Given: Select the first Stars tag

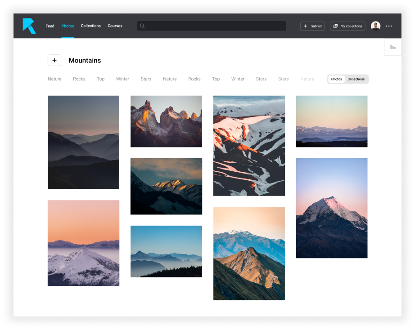Looking at the screenshot, I should click(146, 79).
